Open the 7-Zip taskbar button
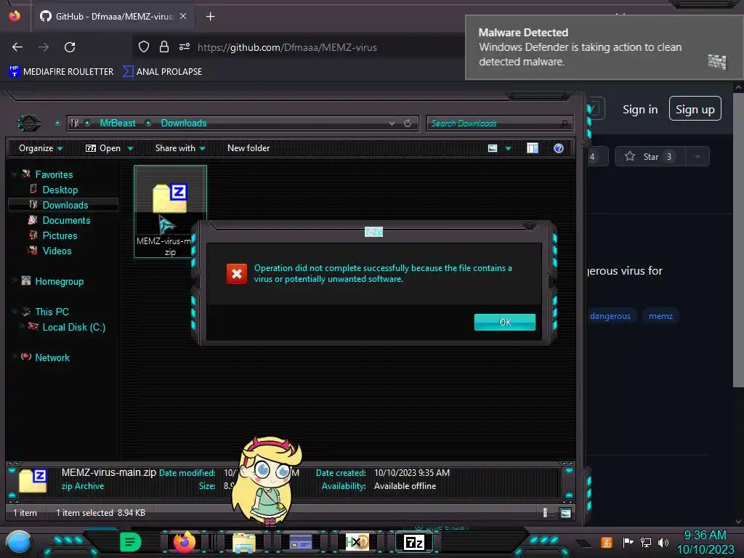 413,542
